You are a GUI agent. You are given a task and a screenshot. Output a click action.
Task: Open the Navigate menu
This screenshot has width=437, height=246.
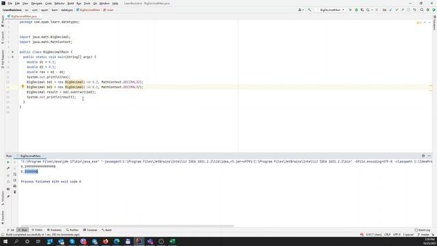tap(36, 3)
